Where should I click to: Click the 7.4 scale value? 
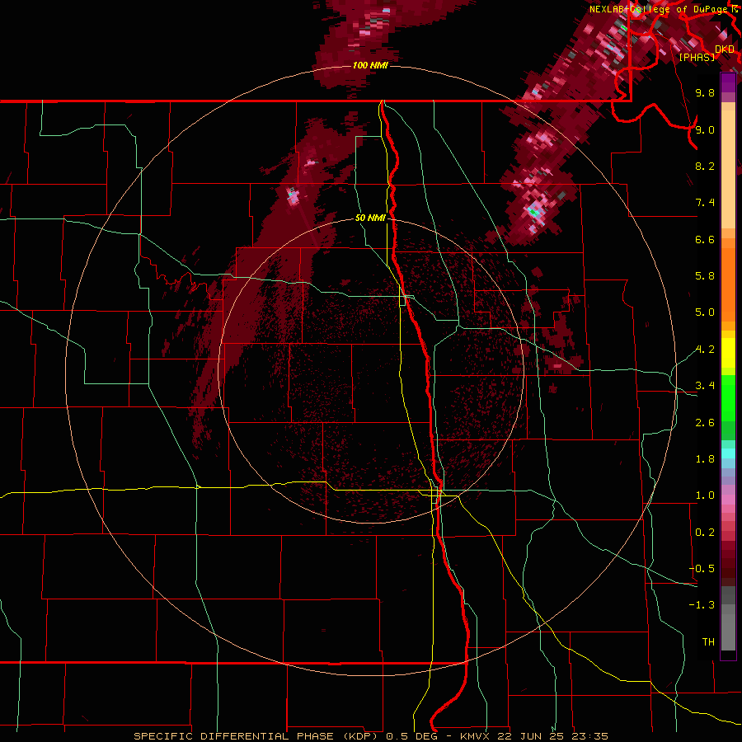pyautogui.click(x=705, y=203)
